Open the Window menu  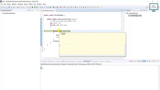coord(39,4)
